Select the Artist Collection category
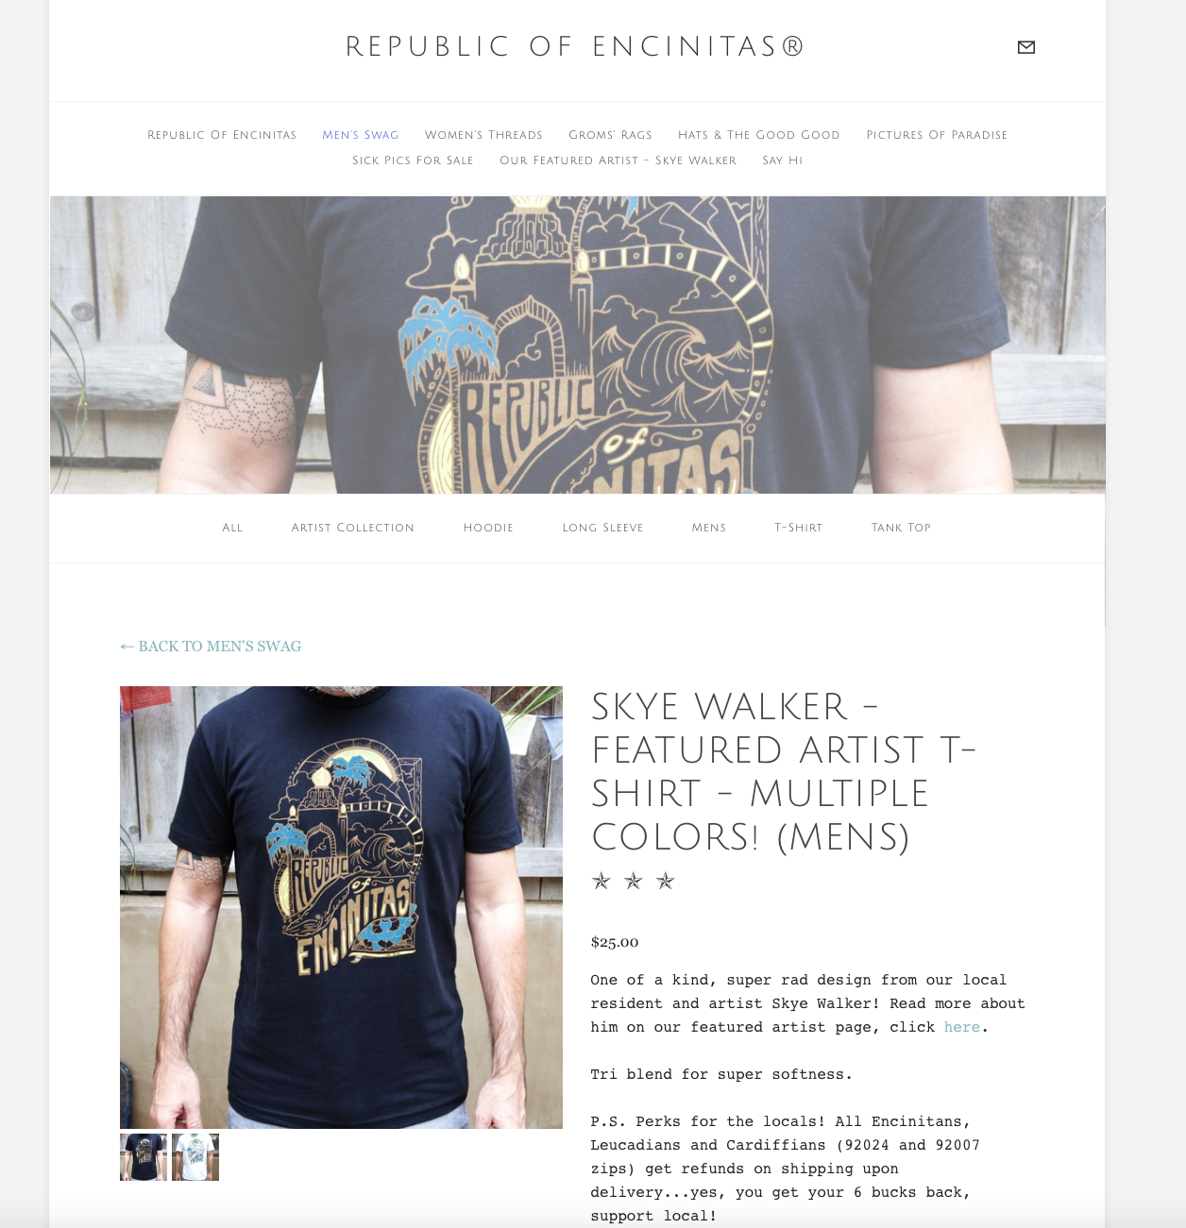Image resolution: width=1186 pixels, height=1228 pixels. click(352, 528)
